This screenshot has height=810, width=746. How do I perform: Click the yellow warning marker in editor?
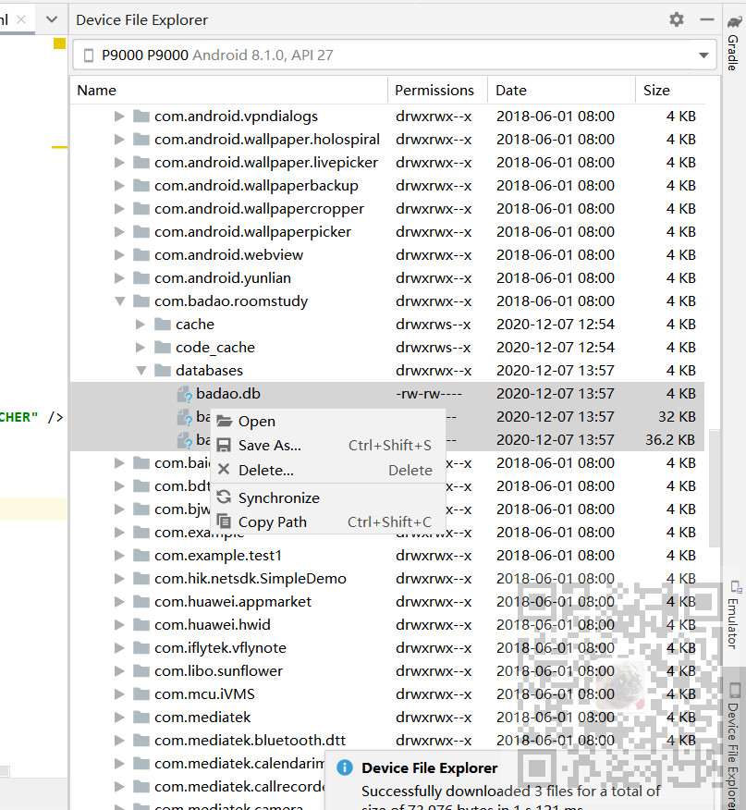tap(59, 43)
